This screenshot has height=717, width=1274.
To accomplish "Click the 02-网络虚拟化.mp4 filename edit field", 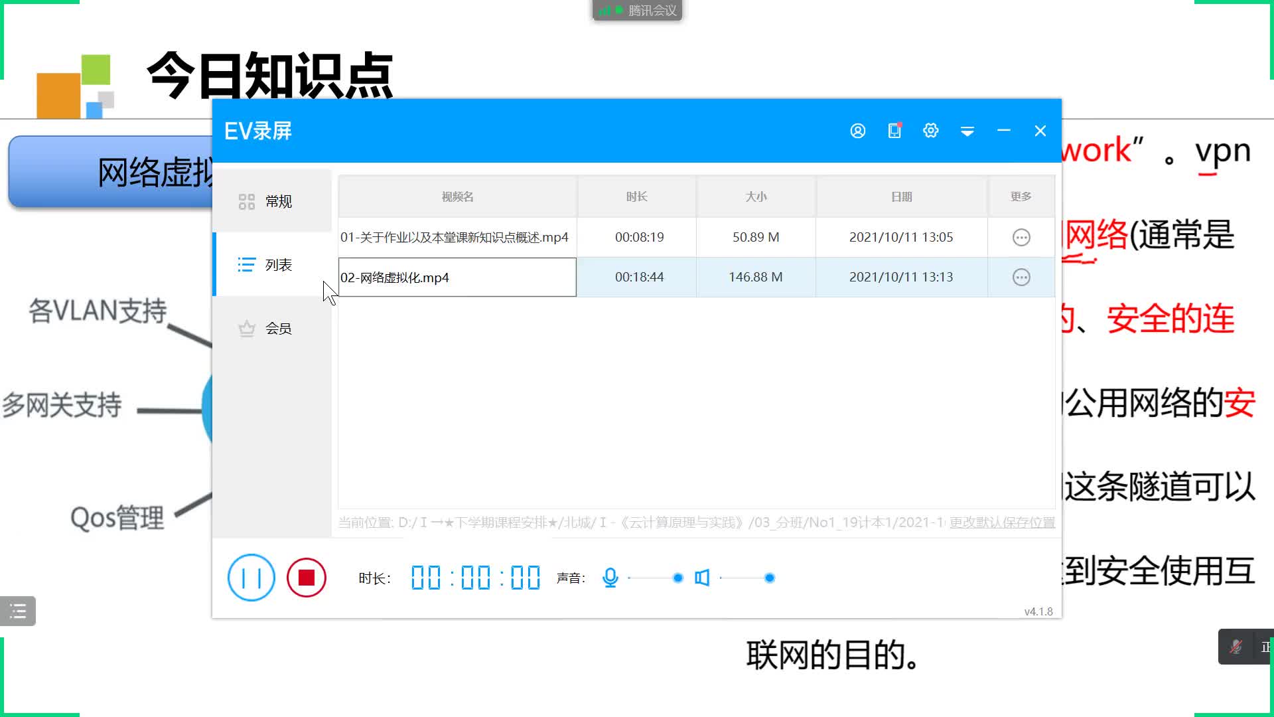I will point(457,278).
